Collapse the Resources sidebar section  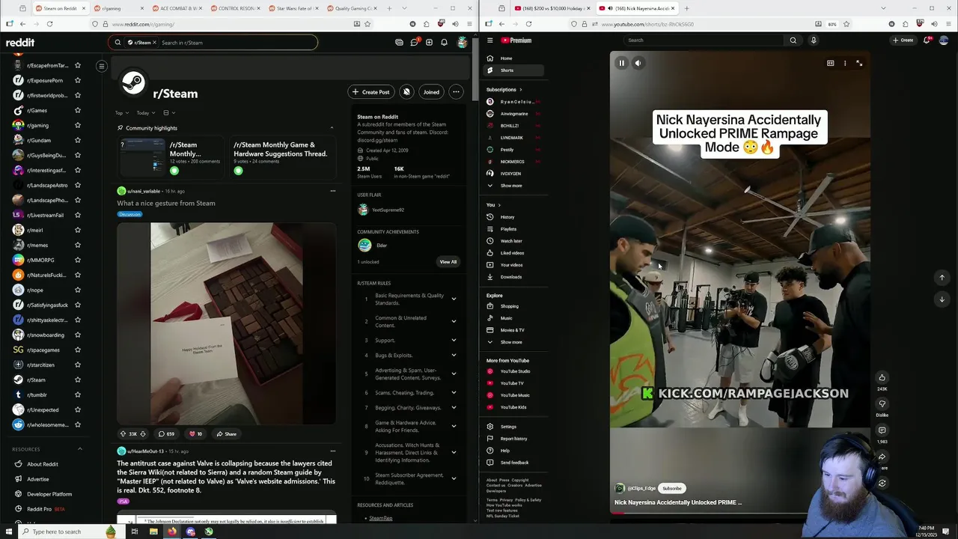(x=80, y=449)
